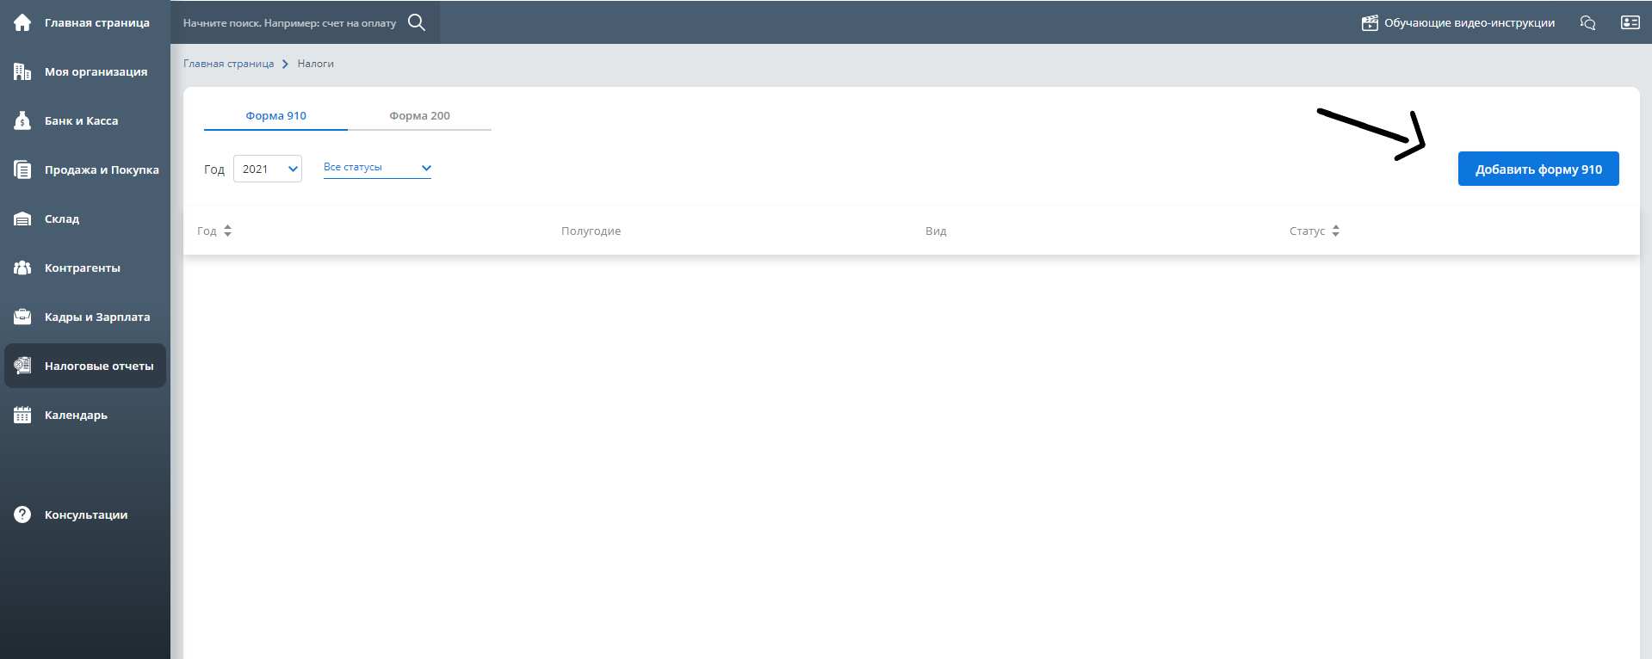Sort the table by Год column
This screenshot has height=659, width=1652.
pyautogui.click(x=227, y=231)
